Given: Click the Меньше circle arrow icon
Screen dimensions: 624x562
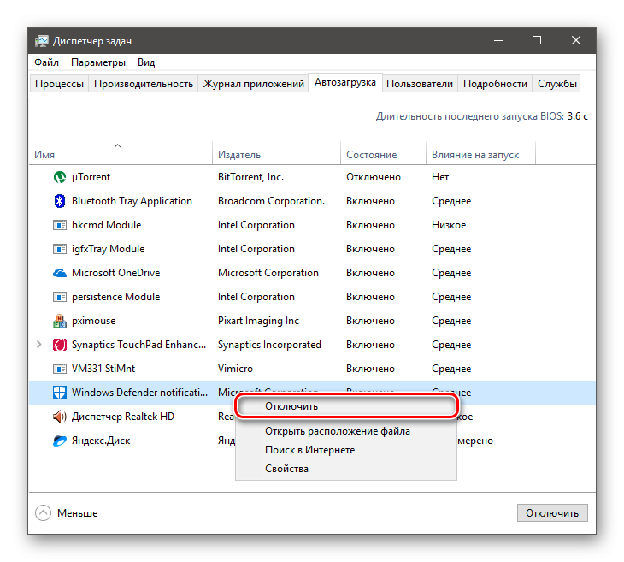Looking at the screenshot, I should click(43, 513).
